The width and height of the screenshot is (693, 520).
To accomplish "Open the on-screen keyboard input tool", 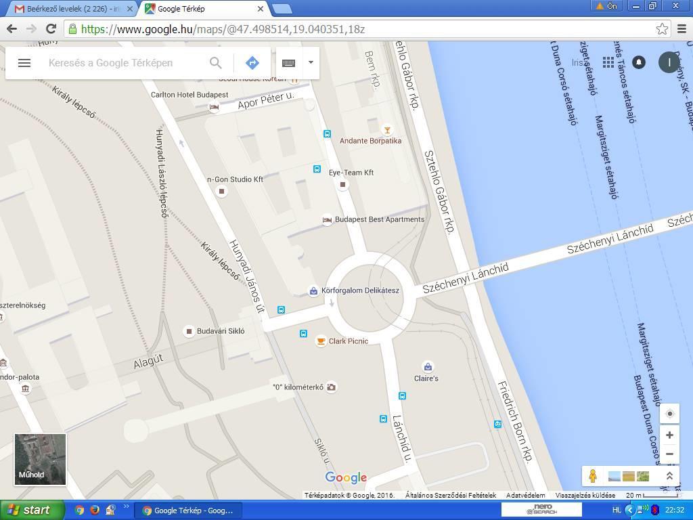I will 288,63.
